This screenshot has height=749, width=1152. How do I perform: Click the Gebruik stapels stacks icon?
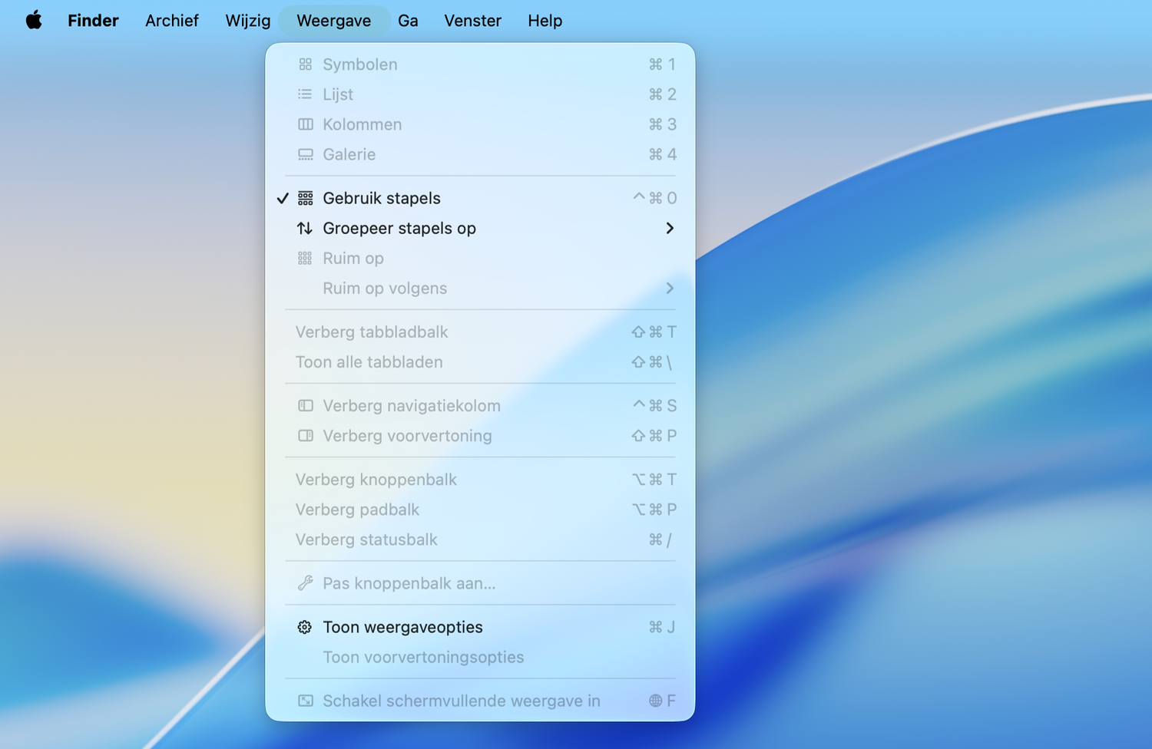tap(306, 198)
